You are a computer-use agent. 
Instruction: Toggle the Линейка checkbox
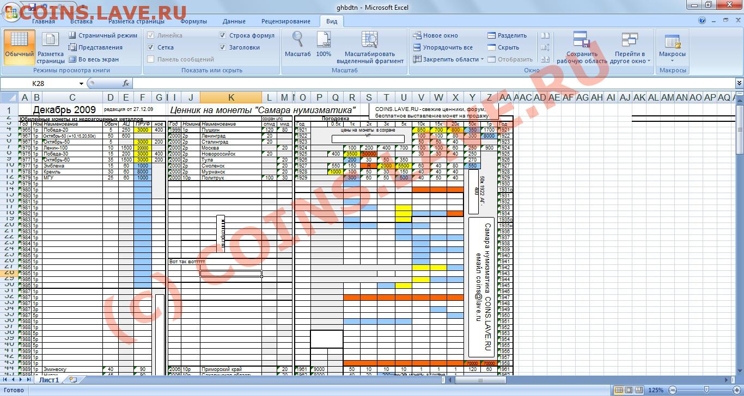point(151,35)
